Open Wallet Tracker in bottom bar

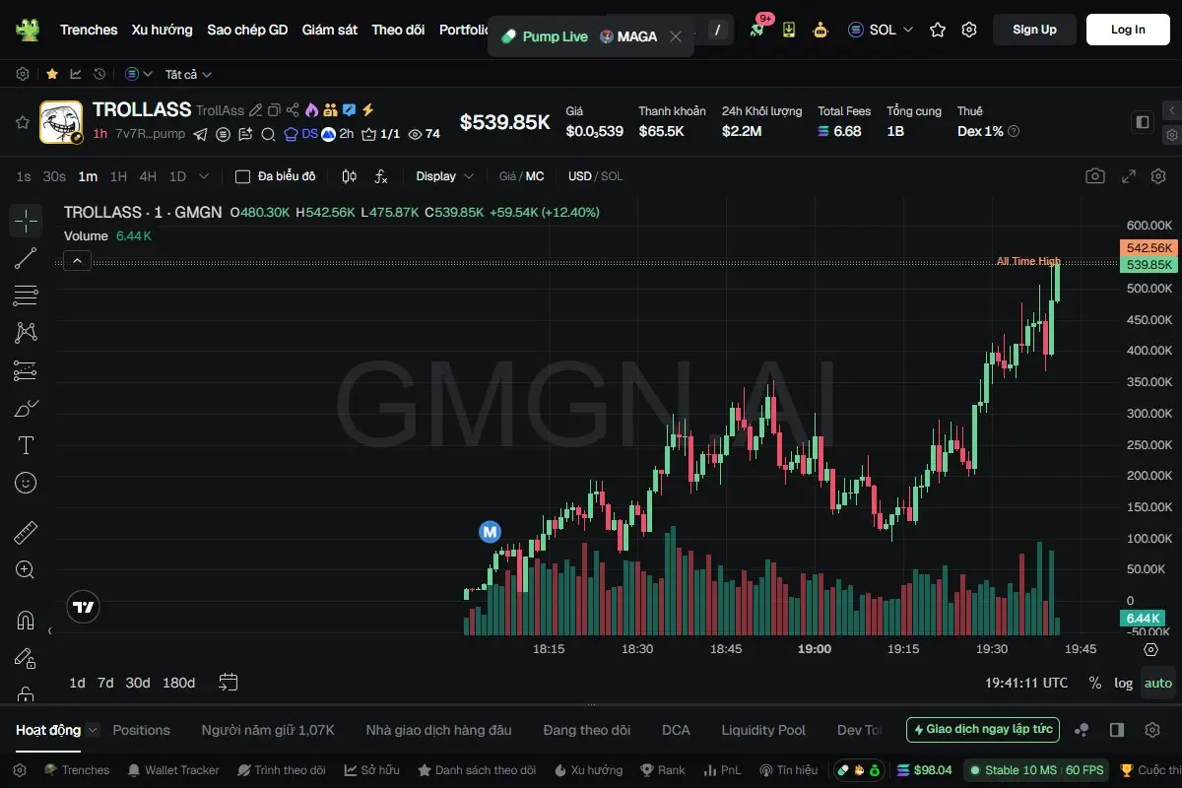click(172, 770)
